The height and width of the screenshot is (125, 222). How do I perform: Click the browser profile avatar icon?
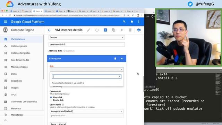(138, 15)
